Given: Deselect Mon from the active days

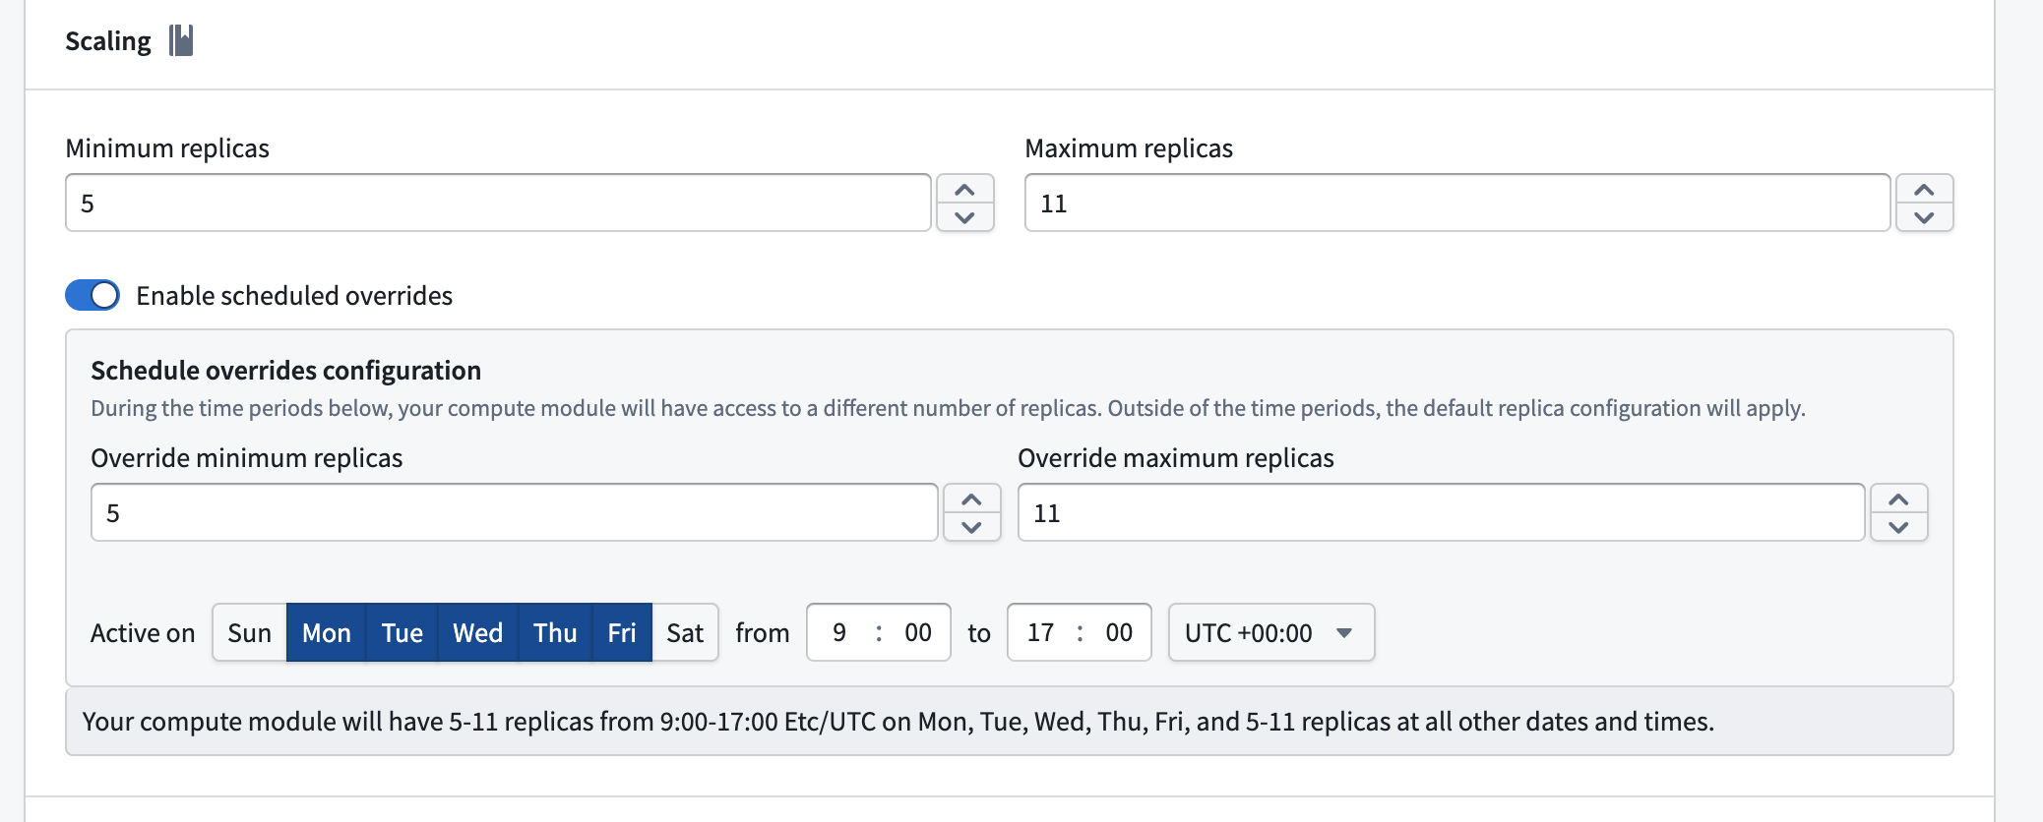Looking at the screenshot, I should [326, 633].
